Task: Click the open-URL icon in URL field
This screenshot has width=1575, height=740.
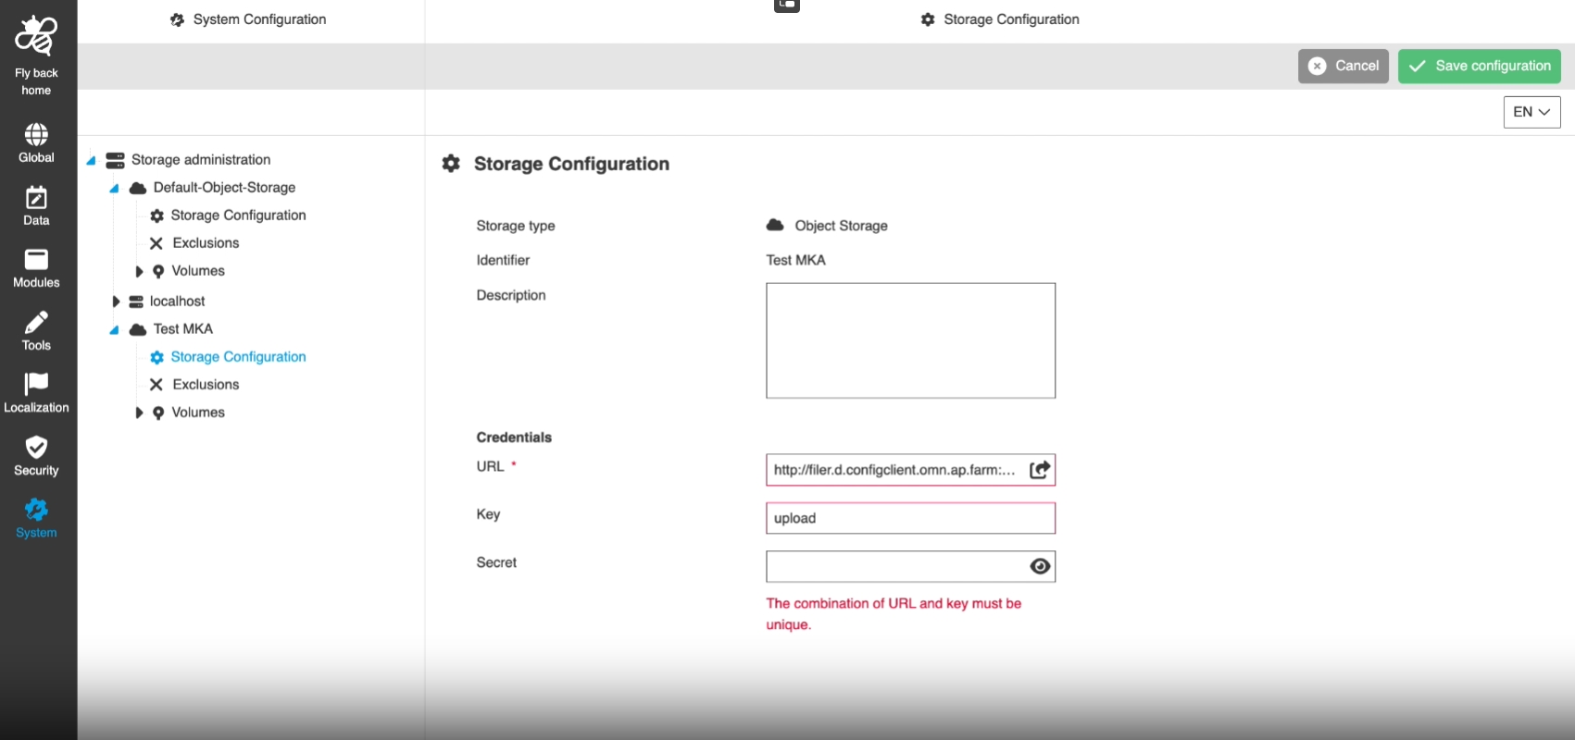Action: (x=1040, y=470)
